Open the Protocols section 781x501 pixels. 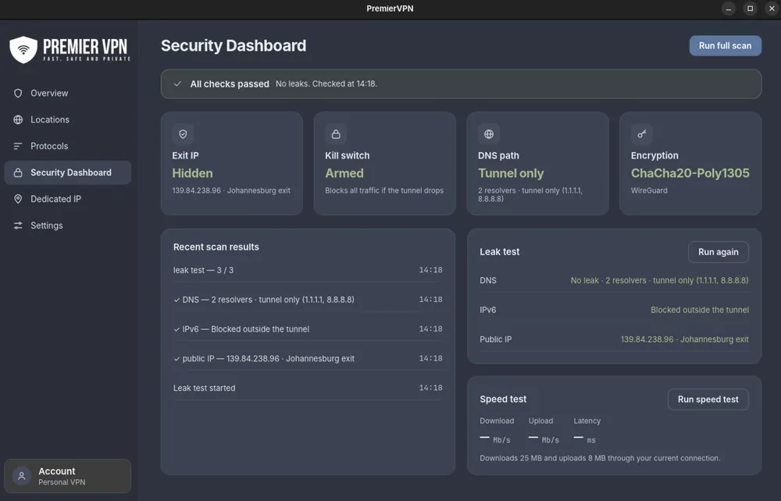point(68,146)
